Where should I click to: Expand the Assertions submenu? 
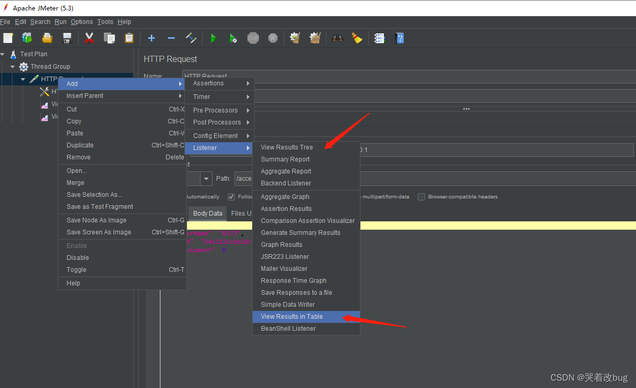[x=219, y=83]
